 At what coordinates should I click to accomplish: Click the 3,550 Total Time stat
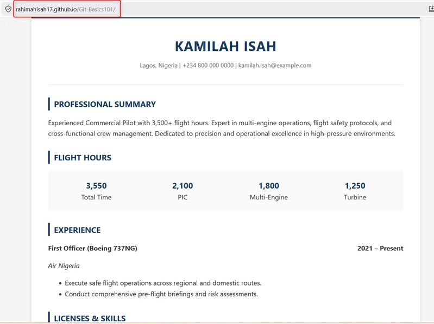pos(96,191)
